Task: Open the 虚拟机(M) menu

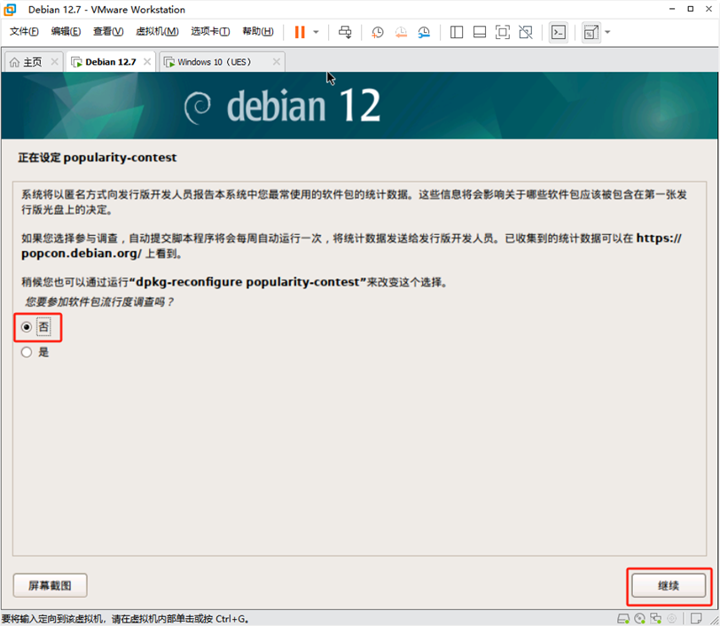Action: (x=157, y=31)
